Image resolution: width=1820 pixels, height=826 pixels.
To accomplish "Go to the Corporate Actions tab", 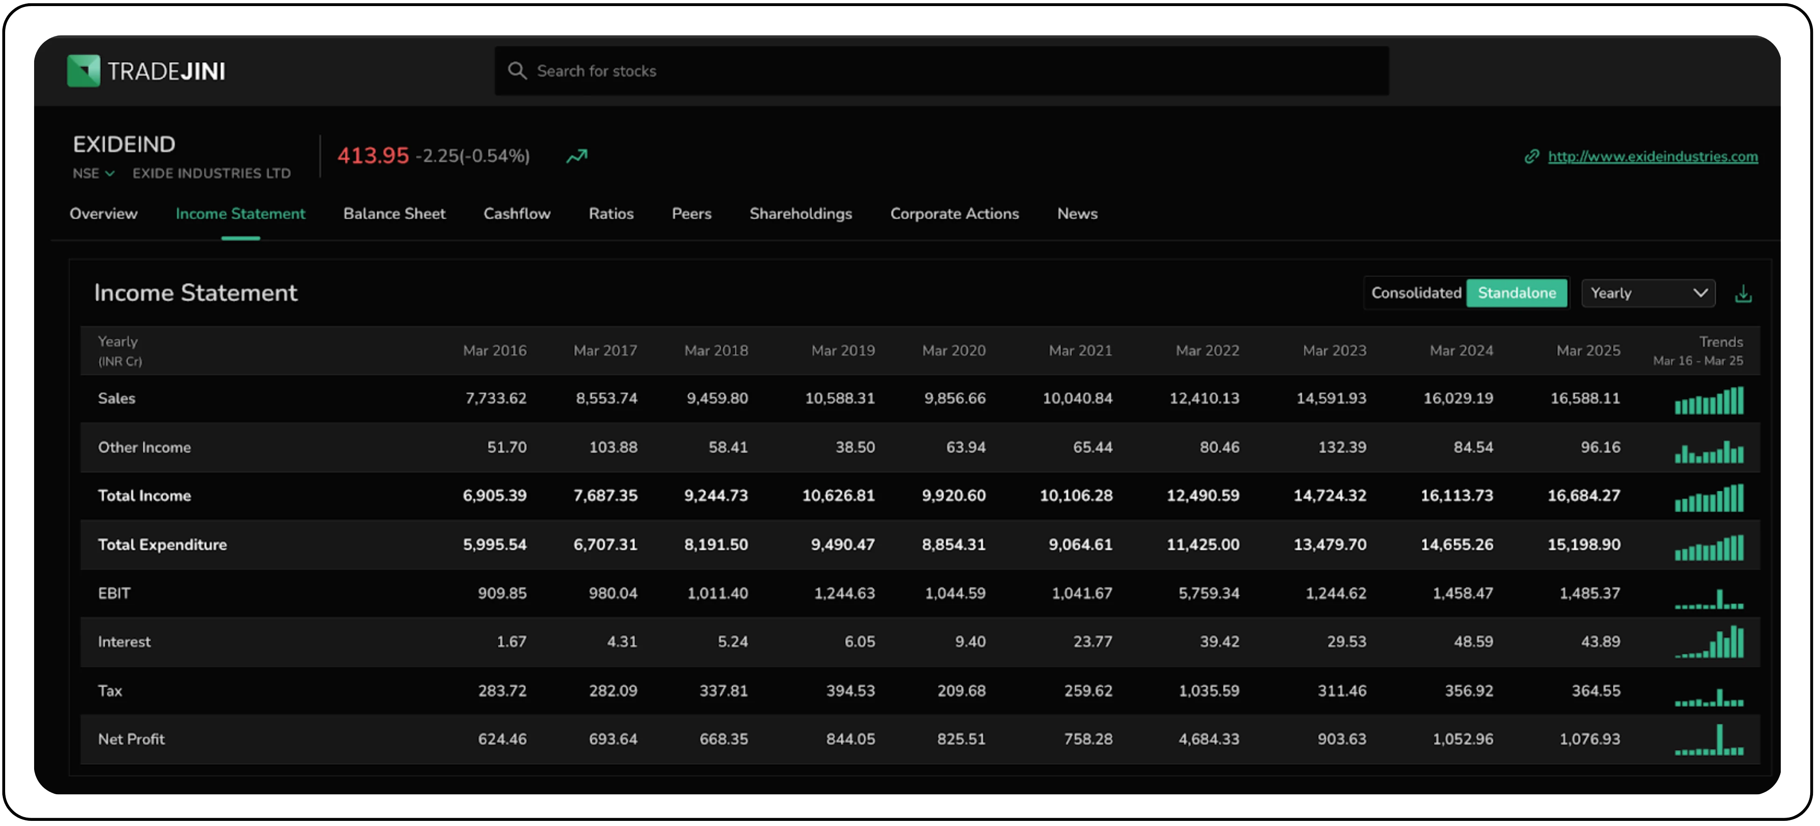I will 954,214.
